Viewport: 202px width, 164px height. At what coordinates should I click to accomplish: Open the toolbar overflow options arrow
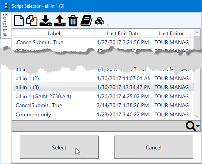tap(108, 26)
